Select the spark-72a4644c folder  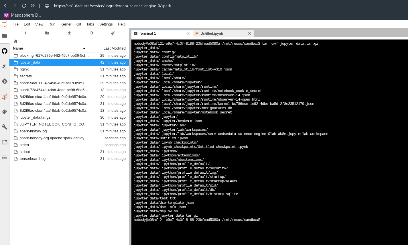point(69,90)
